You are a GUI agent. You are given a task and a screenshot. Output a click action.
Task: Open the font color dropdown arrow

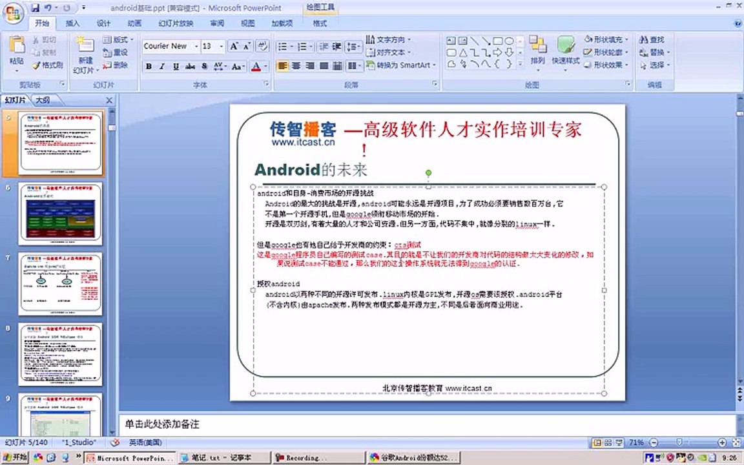click(266, 67)
